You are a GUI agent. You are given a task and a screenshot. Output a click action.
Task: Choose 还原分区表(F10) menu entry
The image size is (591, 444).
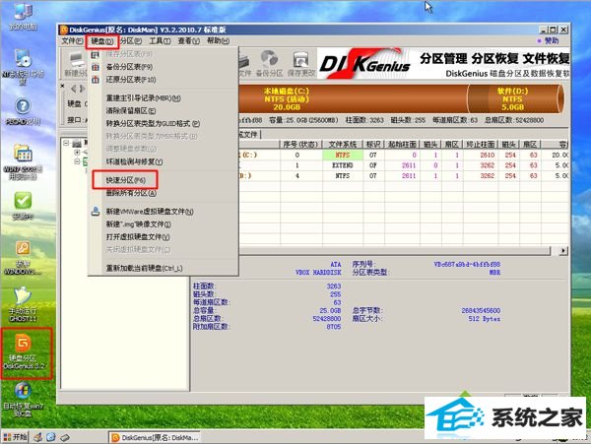[131, 80]
